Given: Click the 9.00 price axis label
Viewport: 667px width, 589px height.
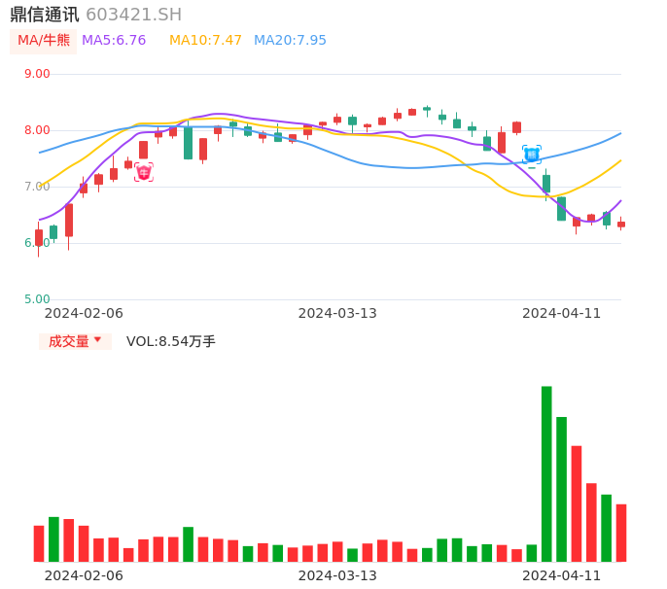Looking at the screenshot, I should pyautogui.click(x=37, y=74).
